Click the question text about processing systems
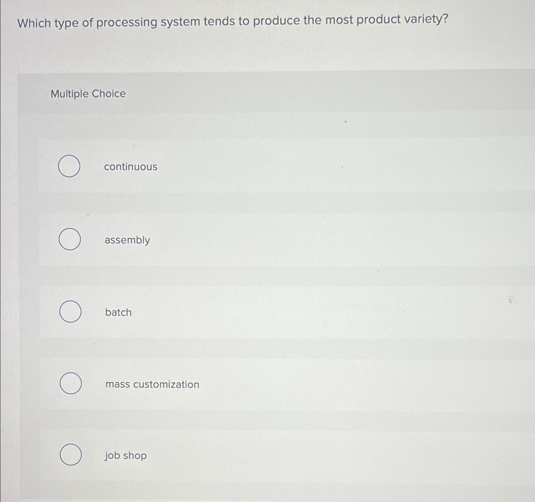Viewport: 535px width, 502px height. pyautogui.click(x=232, y=22)
